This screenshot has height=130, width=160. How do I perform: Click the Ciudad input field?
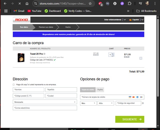(x=61, y=96)
